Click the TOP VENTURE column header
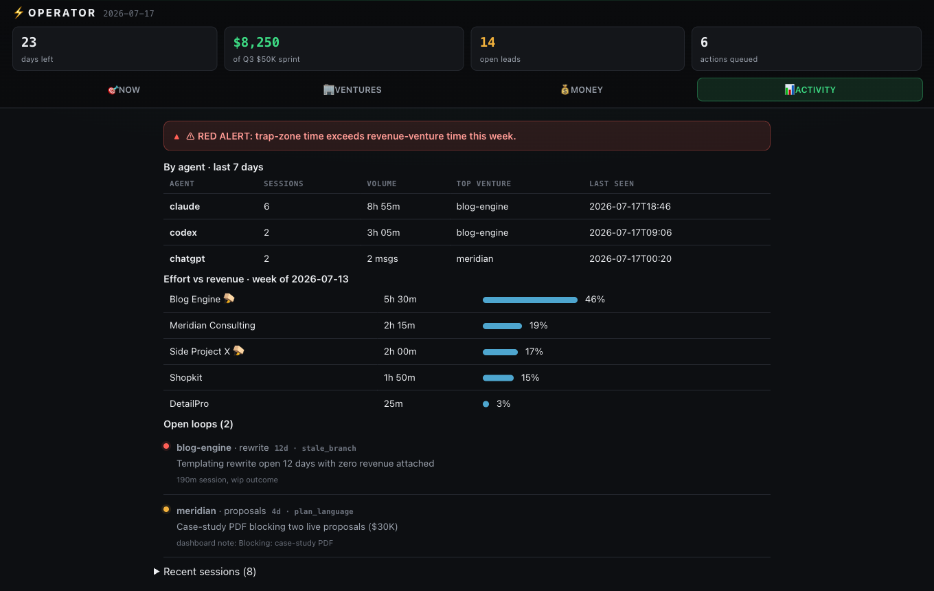The height and width of the screenshot is (591, 934). pos(483,183)
